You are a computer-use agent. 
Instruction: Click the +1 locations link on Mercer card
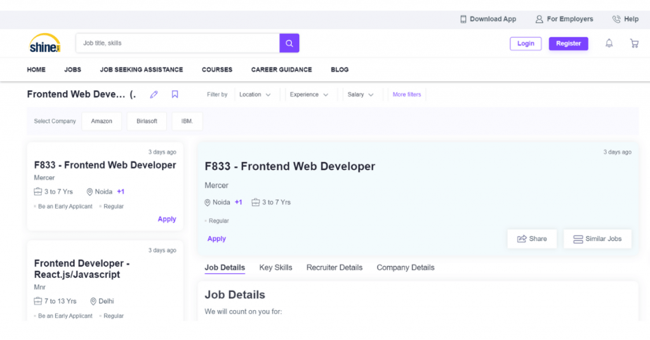(x=121, y=192)
